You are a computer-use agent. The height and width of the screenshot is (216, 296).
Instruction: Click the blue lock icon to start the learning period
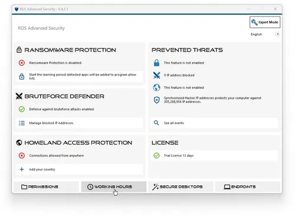[22, 76]
